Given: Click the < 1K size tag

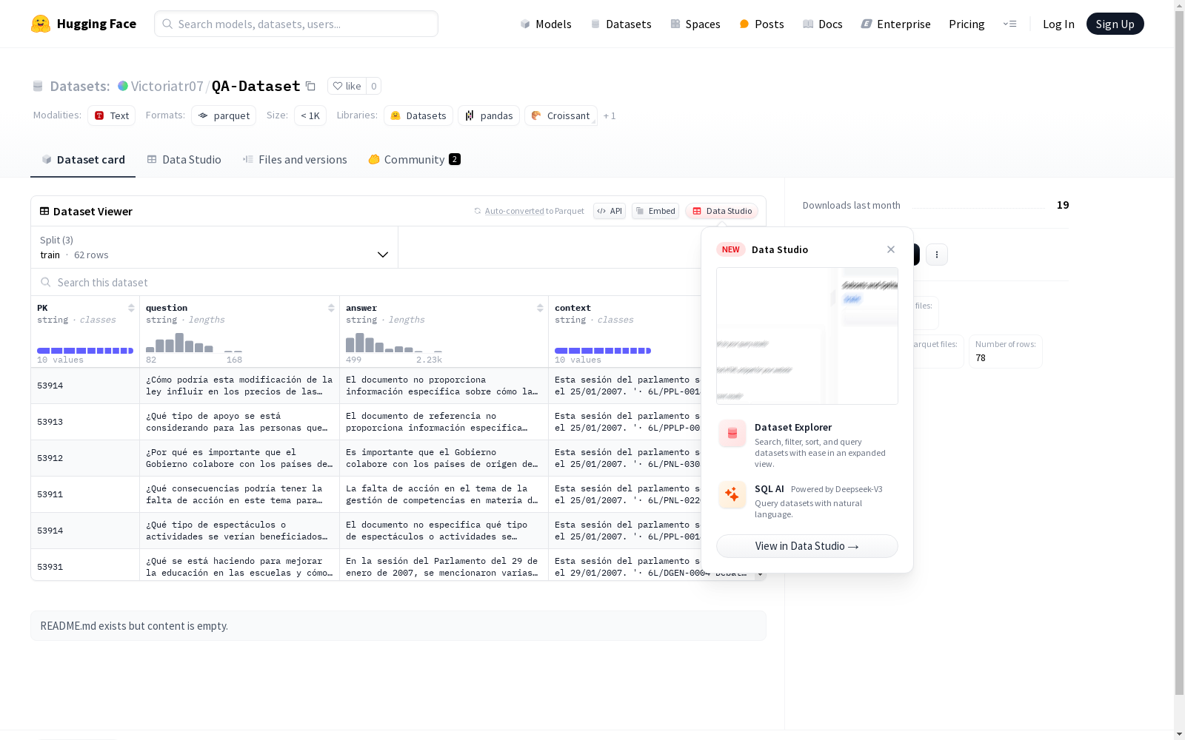Looking at the screenshot, I should tap(310, 115).
